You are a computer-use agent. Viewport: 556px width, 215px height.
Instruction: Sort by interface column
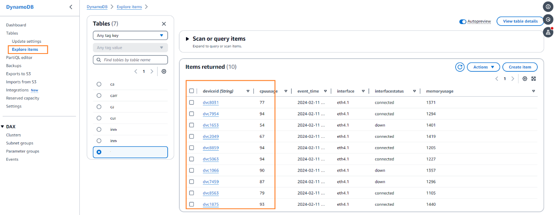tap(363, 91)
